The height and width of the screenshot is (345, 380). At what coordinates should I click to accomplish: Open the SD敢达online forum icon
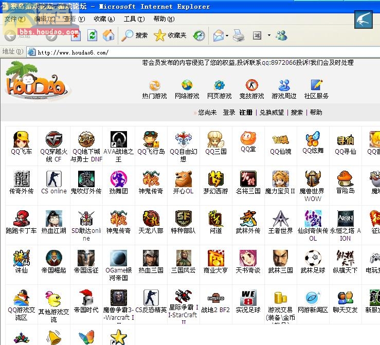pos(86,219)
